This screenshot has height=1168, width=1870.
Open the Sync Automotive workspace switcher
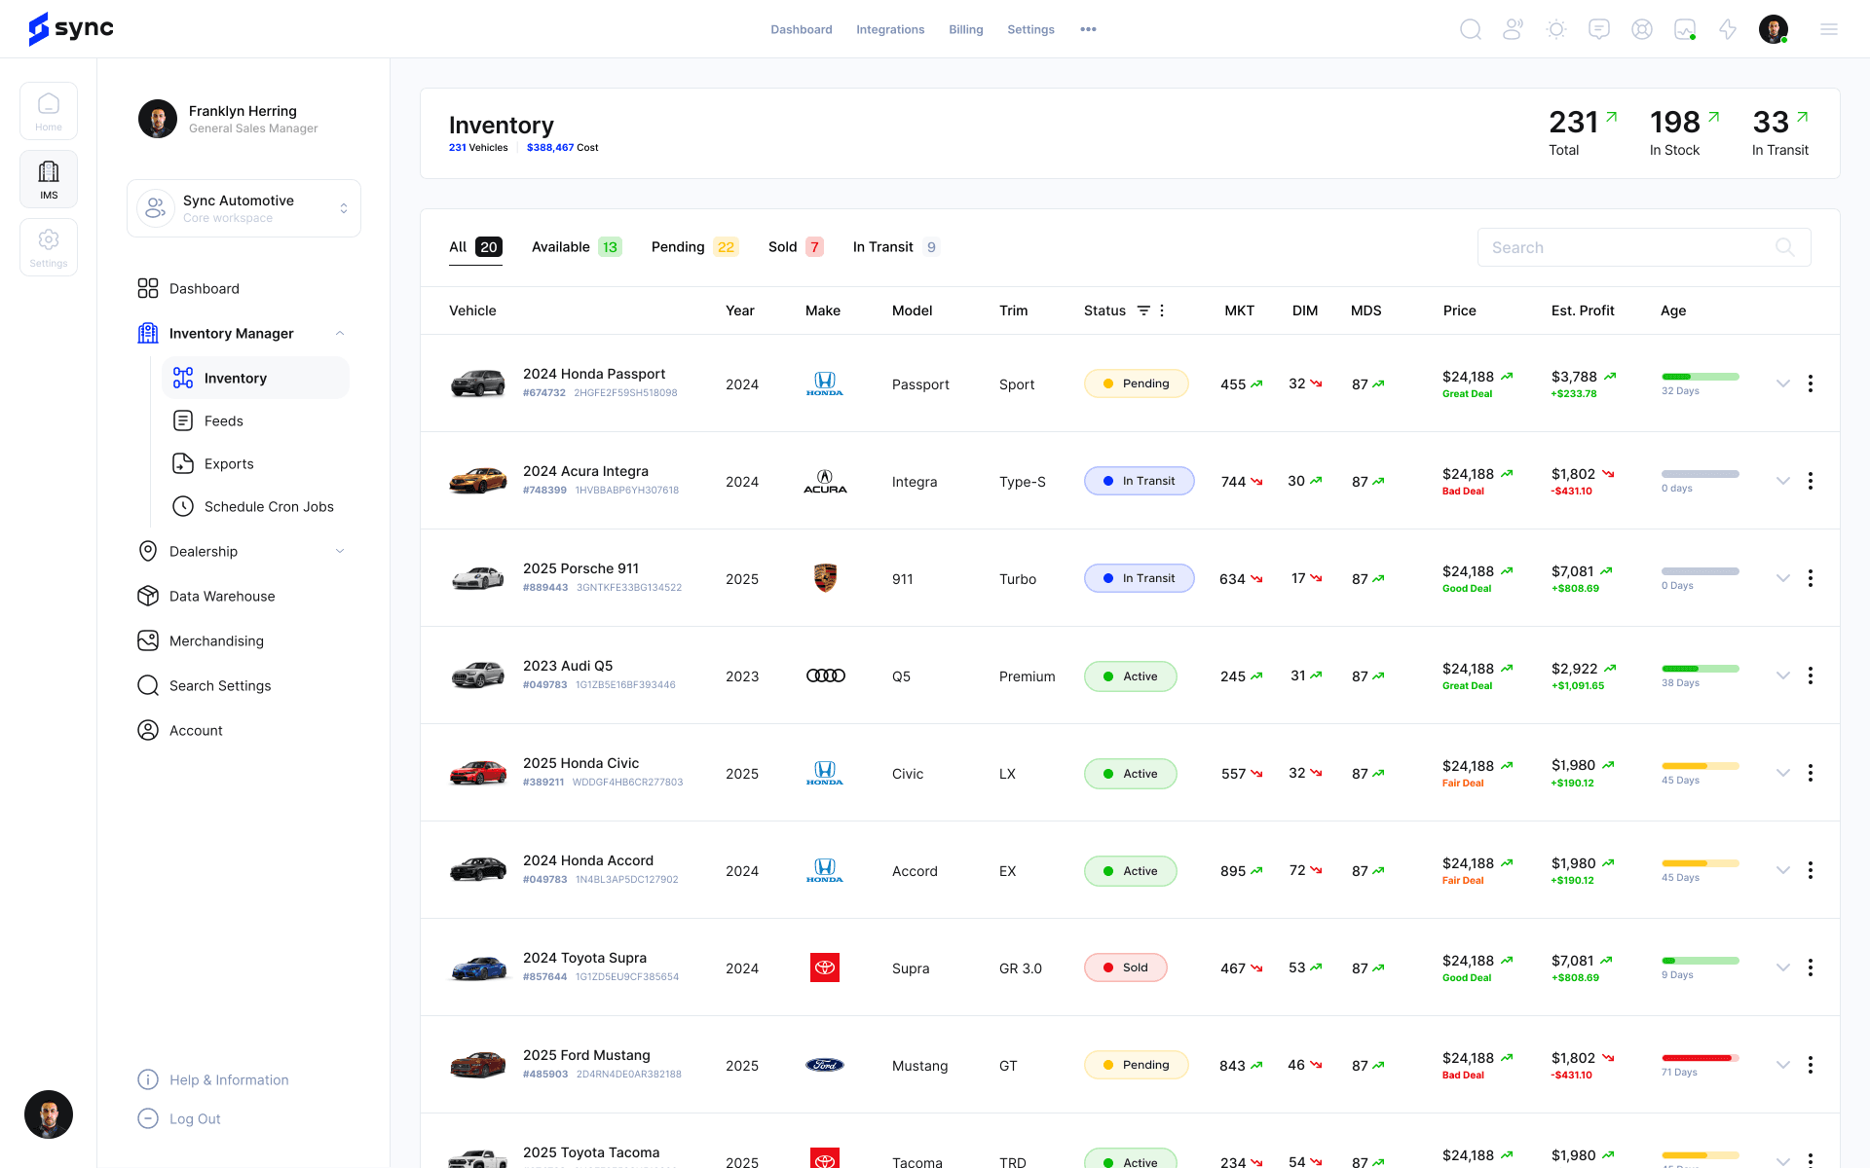(x=243, y=208)
